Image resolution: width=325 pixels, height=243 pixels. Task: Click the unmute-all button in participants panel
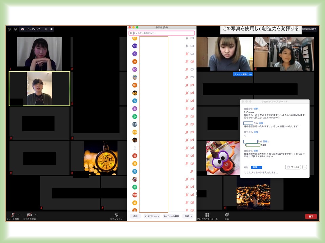click(171, 216)
